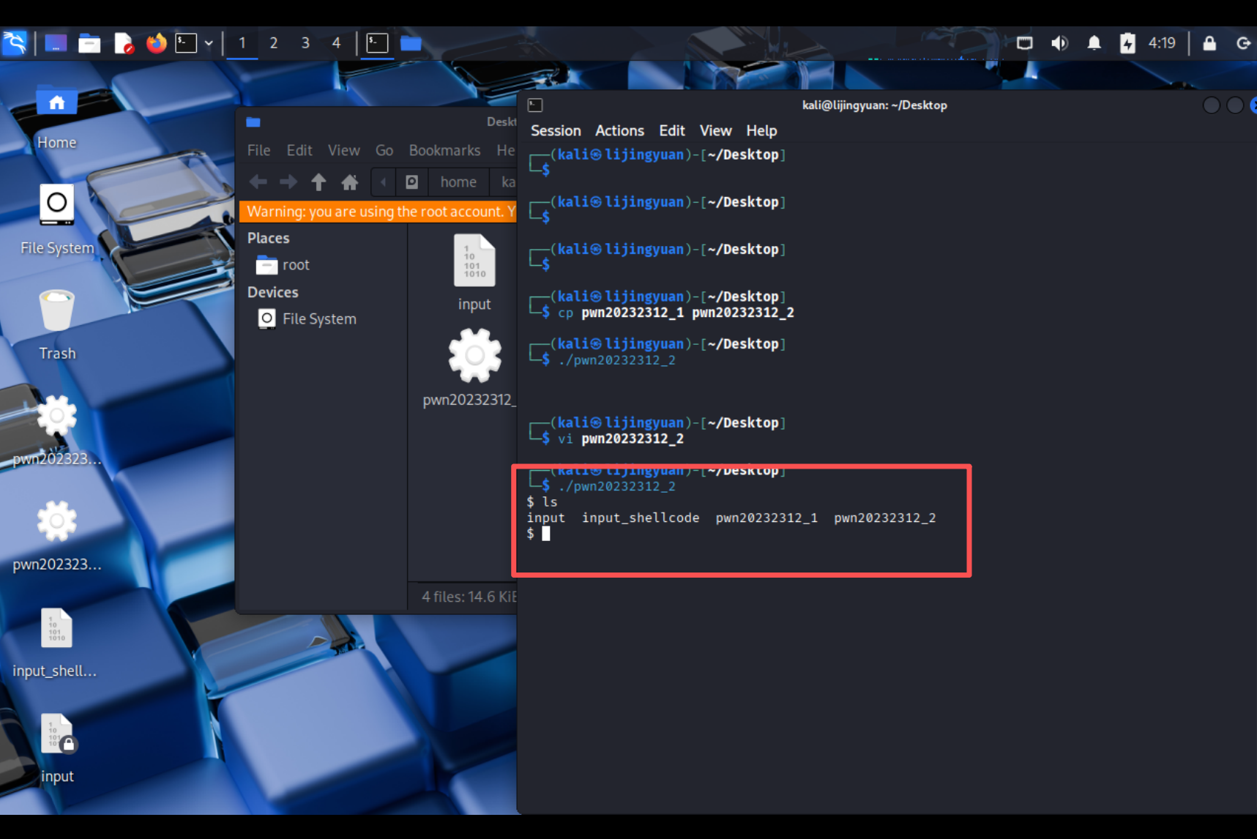Screen dimensions: 1257x839
Task: Select the File System desktop icon
Action: (57, 220)
